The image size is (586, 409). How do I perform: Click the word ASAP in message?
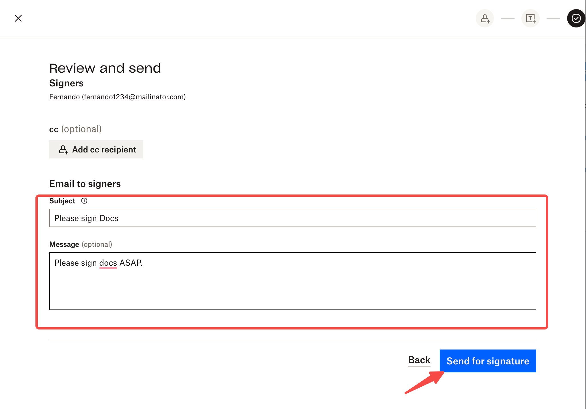click(130, 263)
